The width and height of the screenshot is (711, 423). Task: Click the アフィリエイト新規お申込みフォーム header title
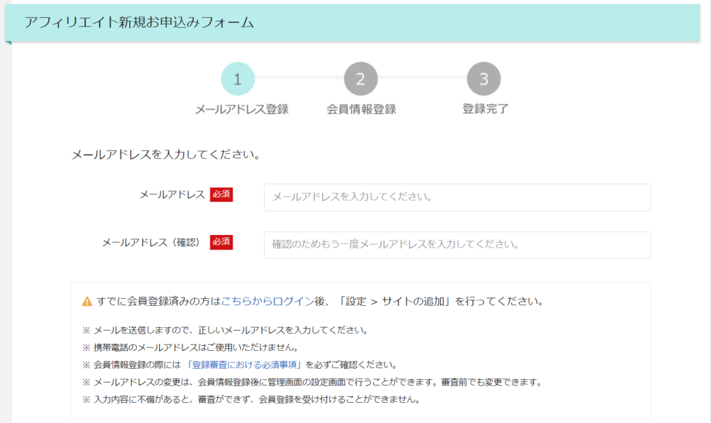(x=139, y=22)
